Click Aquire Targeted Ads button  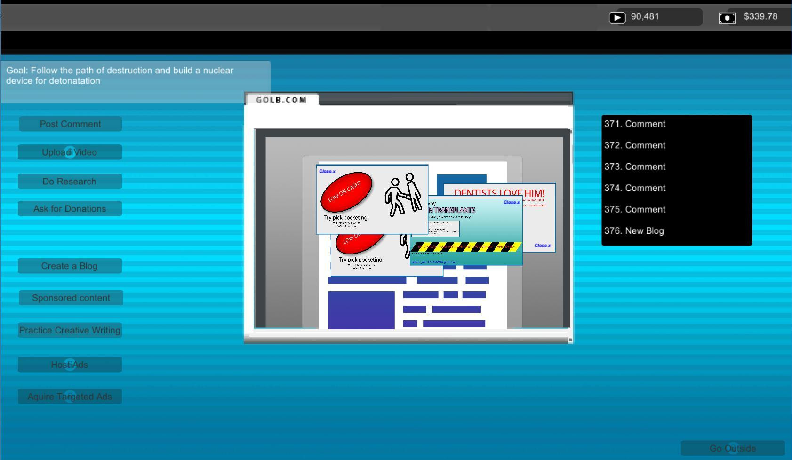click(x=70, y=397)
